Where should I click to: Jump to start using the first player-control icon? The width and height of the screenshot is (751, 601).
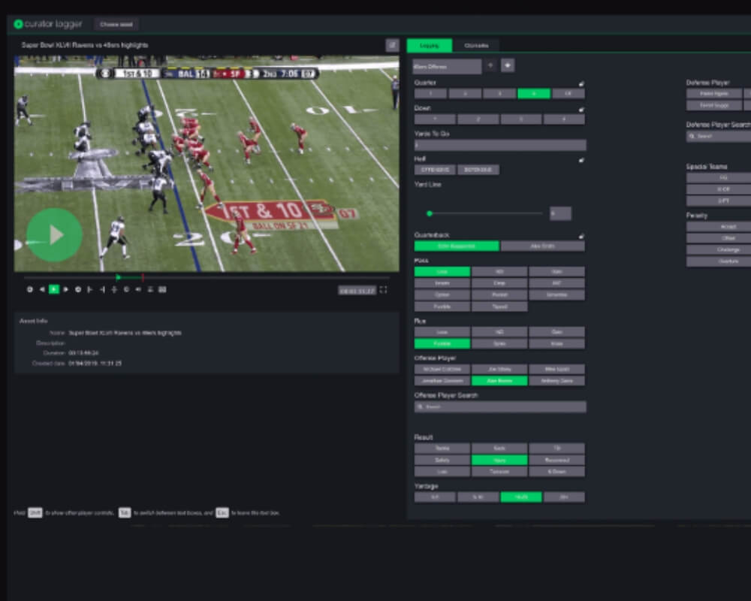click(x=30, y=289)
